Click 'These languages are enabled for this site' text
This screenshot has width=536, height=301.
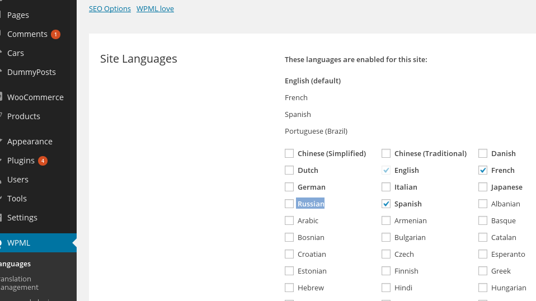pos(356,59)
